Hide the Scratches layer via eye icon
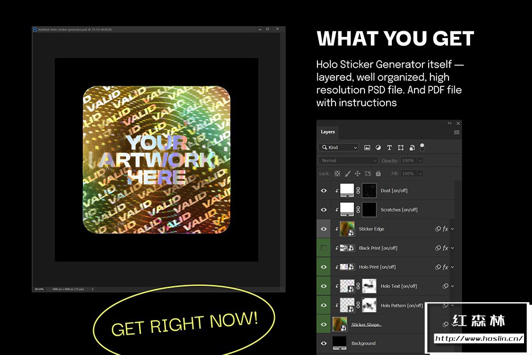This screenshot has width=532, height=355. (x=324, y=210)
